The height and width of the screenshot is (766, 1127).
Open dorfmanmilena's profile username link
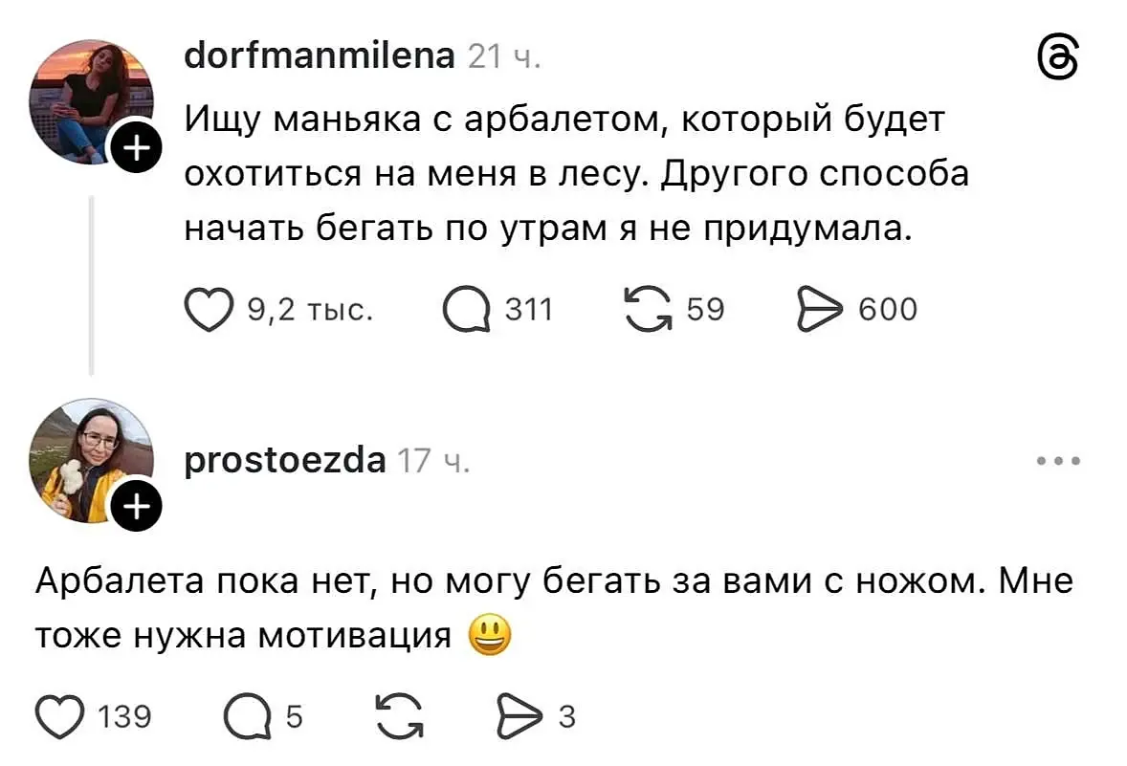pos(320,55)
